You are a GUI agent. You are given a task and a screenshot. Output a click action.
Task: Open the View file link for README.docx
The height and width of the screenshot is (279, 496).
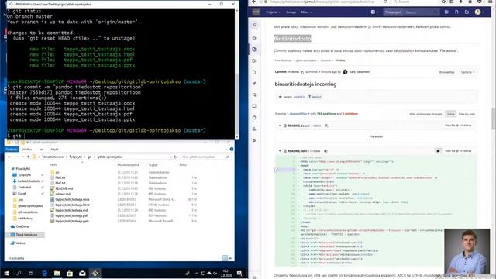point(458,126)
